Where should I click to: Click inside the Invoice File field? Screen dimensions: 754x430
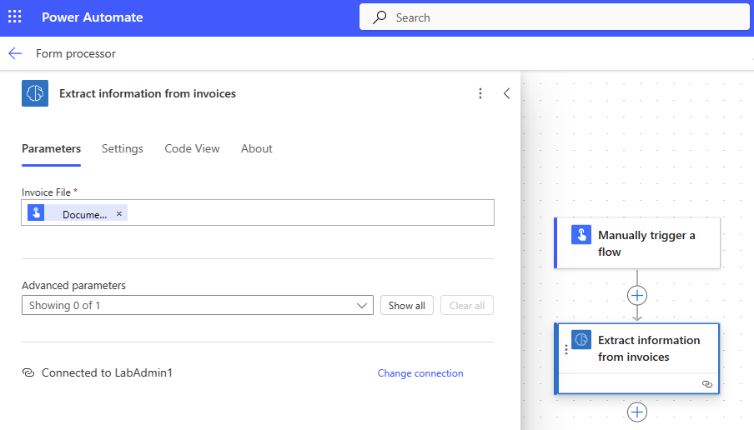258,212
